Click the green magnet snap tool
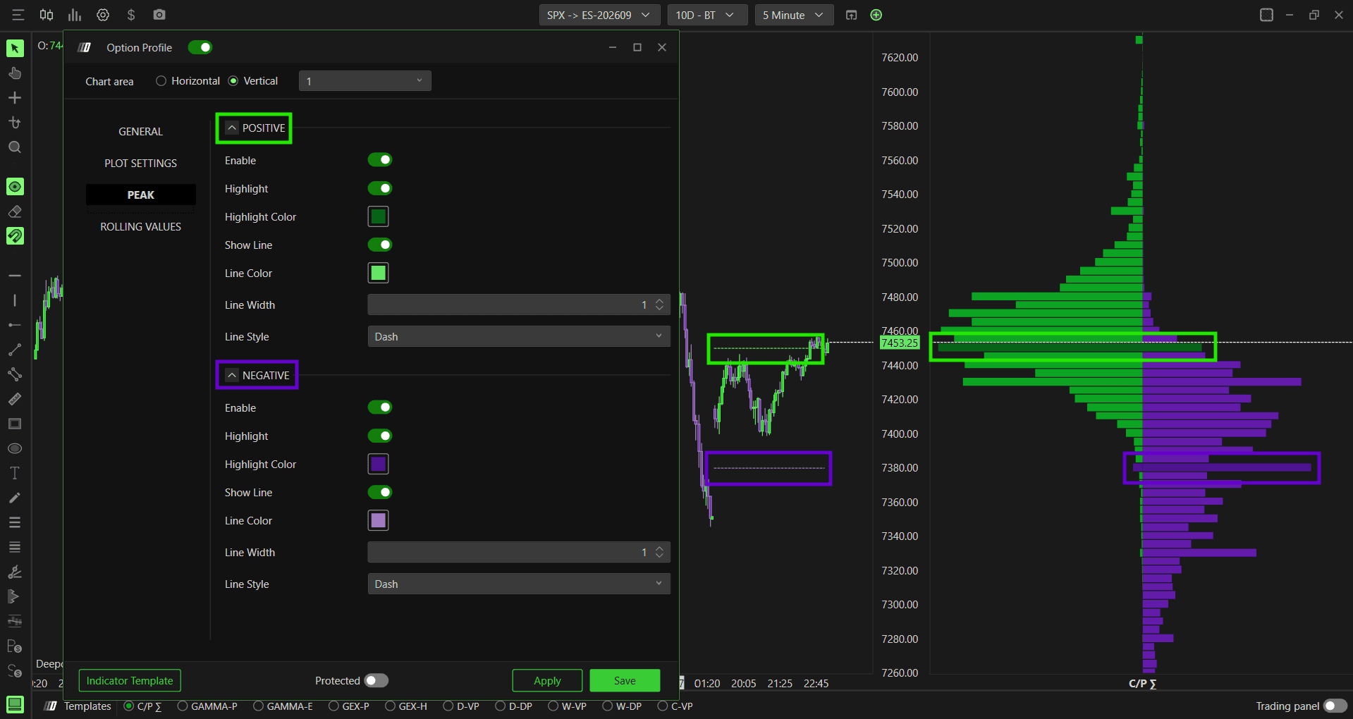Screen dimensions: 1353x719 tap(15, 236)
